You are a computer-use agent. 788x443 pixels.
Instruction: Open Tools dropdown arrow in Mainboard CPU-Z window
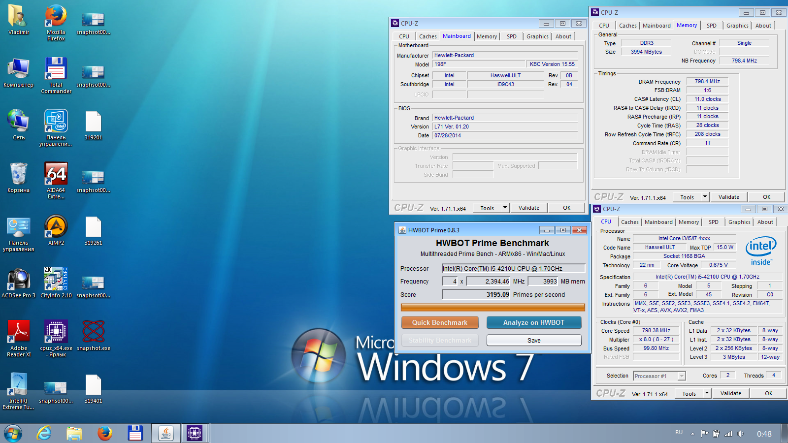[505, 208]
